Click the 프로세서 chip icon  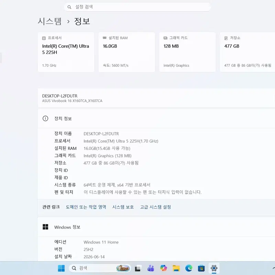pyautogui.click(x=44, y=38)
